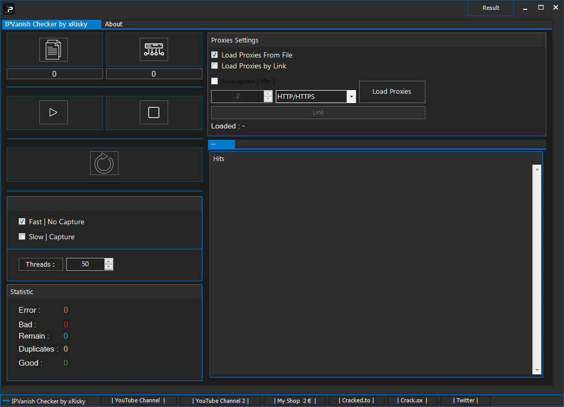Increase Threads value with up arrow
This screenshot has height=407, width=564.
point(109,261)
